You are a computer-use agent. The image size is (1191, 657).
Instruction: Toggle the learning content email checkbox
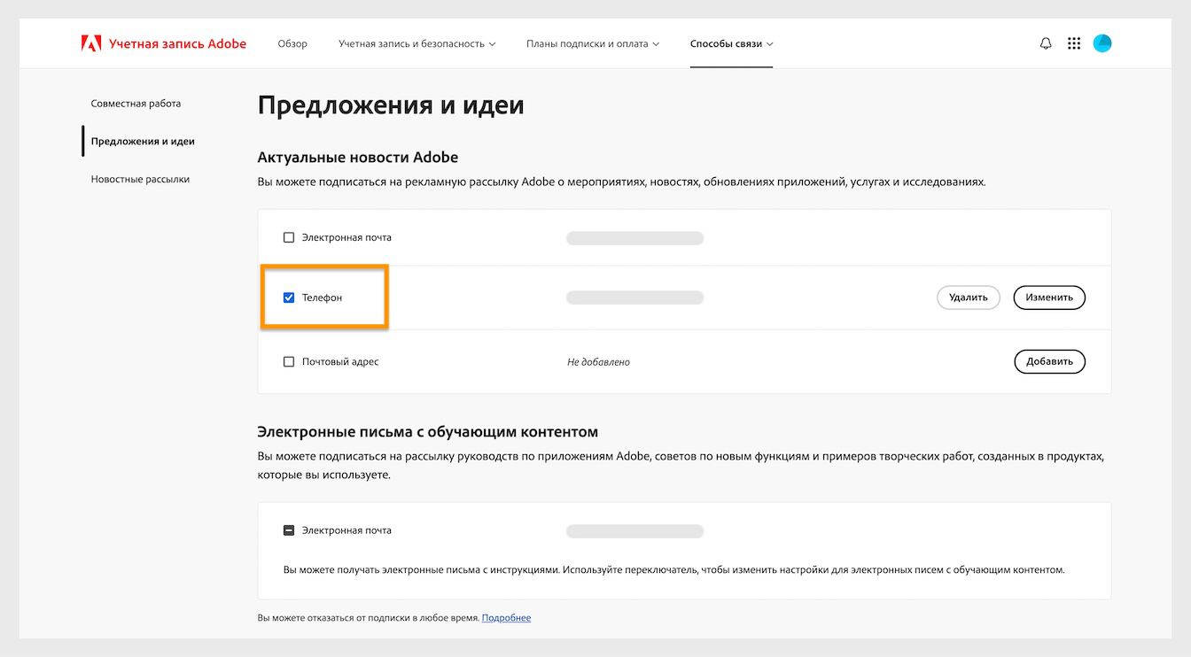tap(288, 529)
